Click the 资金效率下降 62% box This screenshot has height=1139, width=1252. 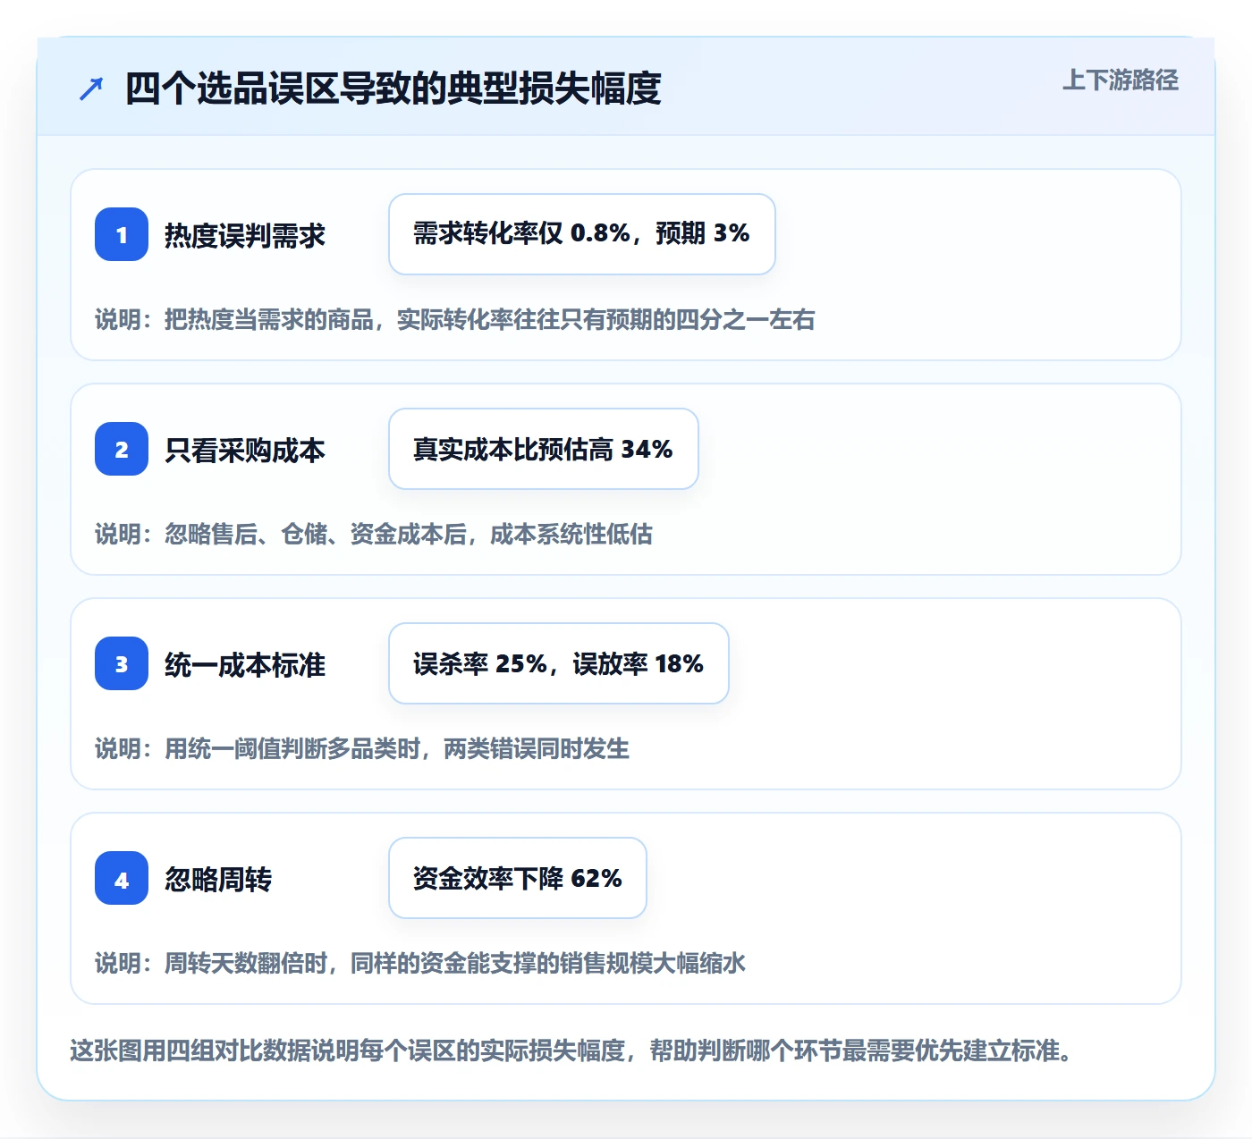pos(518,878)
